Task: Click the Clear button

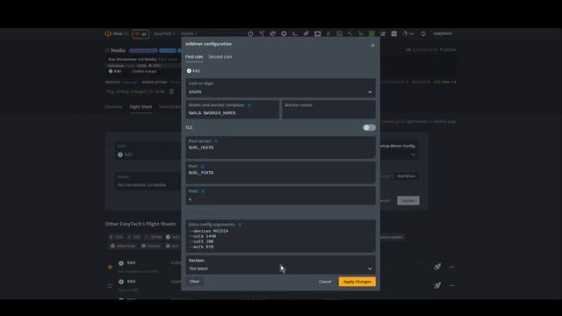Action: tap(195, 282)
